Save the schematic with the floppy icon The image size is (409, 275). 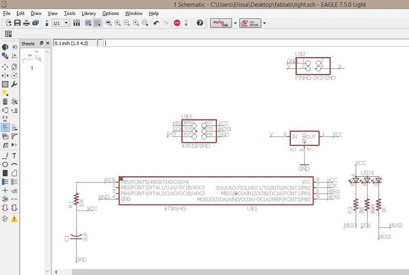click(17, 23)
